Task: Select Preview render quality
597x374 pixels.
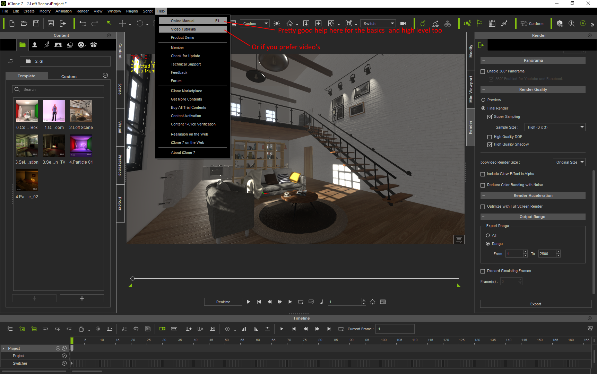Action: pyautogui.click(x=483, y=100)
